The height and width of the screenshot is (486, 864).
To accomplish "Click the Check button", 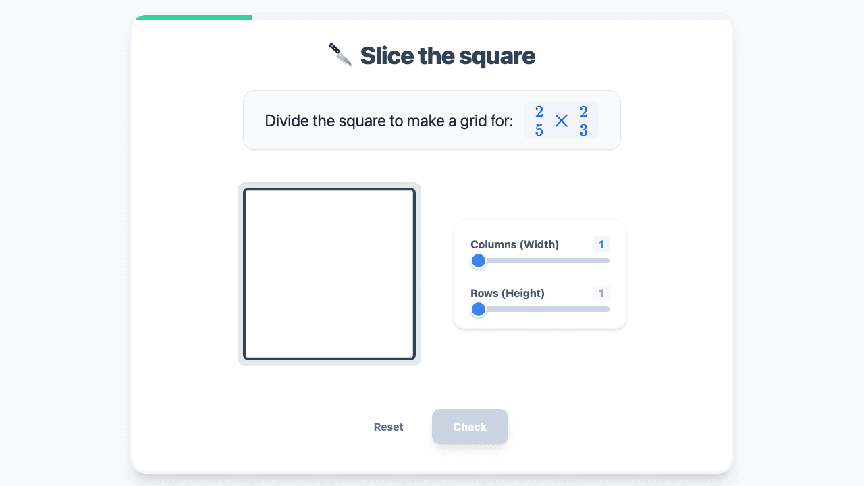I will (470, 427).
